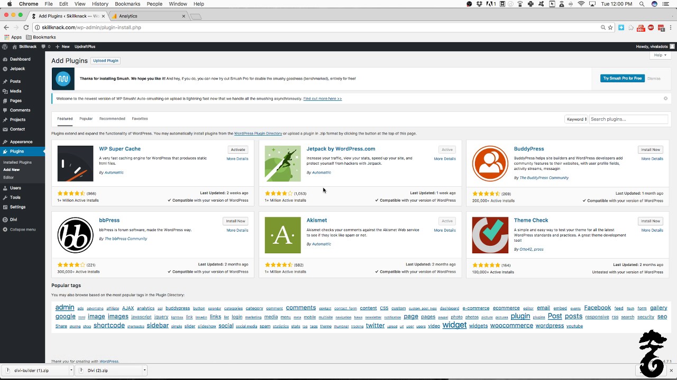
Task: Open the Media library menu
Action: tap(15, 91)
